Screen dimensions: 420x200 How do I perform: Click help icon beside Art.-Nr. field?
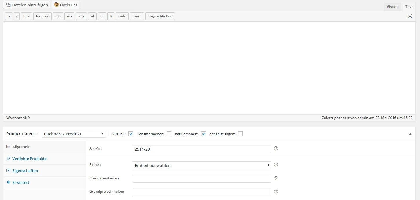[x=276, y=148]
